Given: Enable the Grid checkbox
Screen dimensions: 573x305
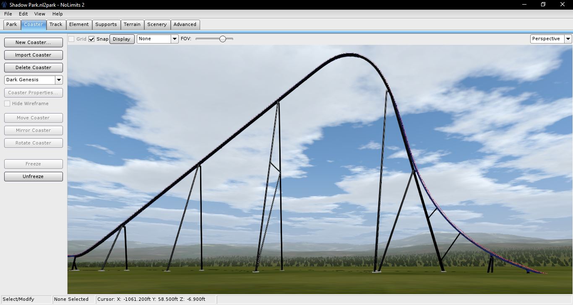Looking at the screenshot, I should (72, 39).
